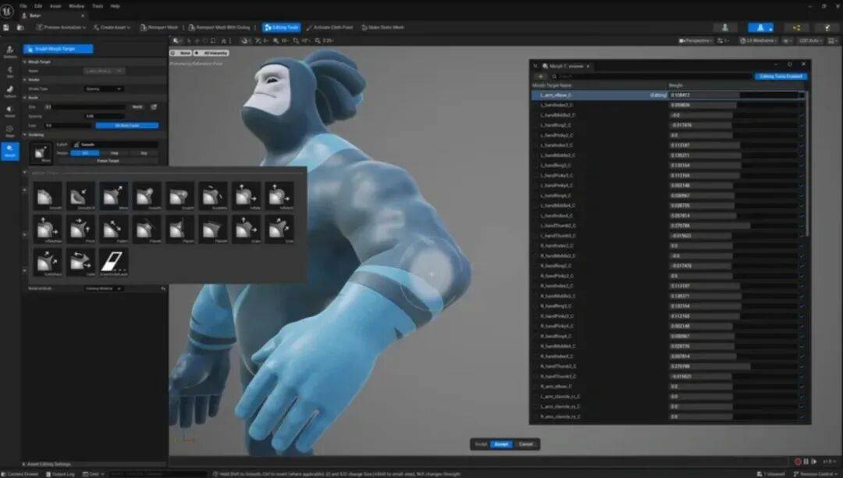Open the Tools menu
The width and height of the screenshot is (843, 478).
[98, 5]
